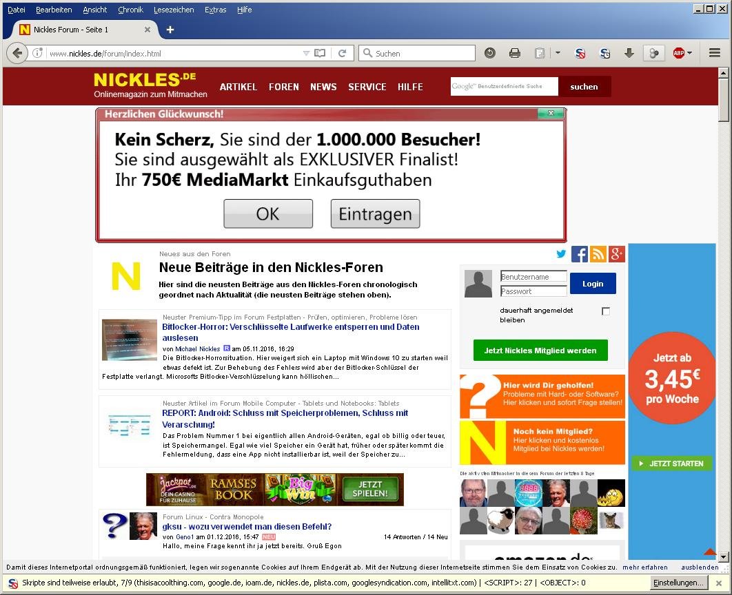Viewport: 732px width, 595px height.
Task: Open the Chronik menu
Action: click(130, 10)
